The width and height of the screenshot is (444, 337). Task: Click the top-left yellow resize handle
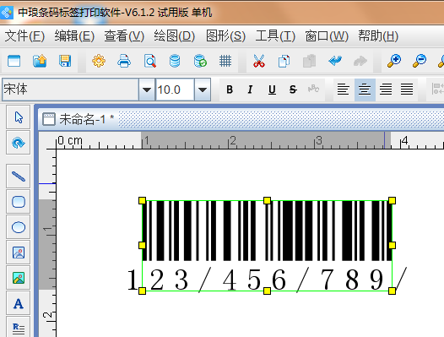[x=142, y=201]
